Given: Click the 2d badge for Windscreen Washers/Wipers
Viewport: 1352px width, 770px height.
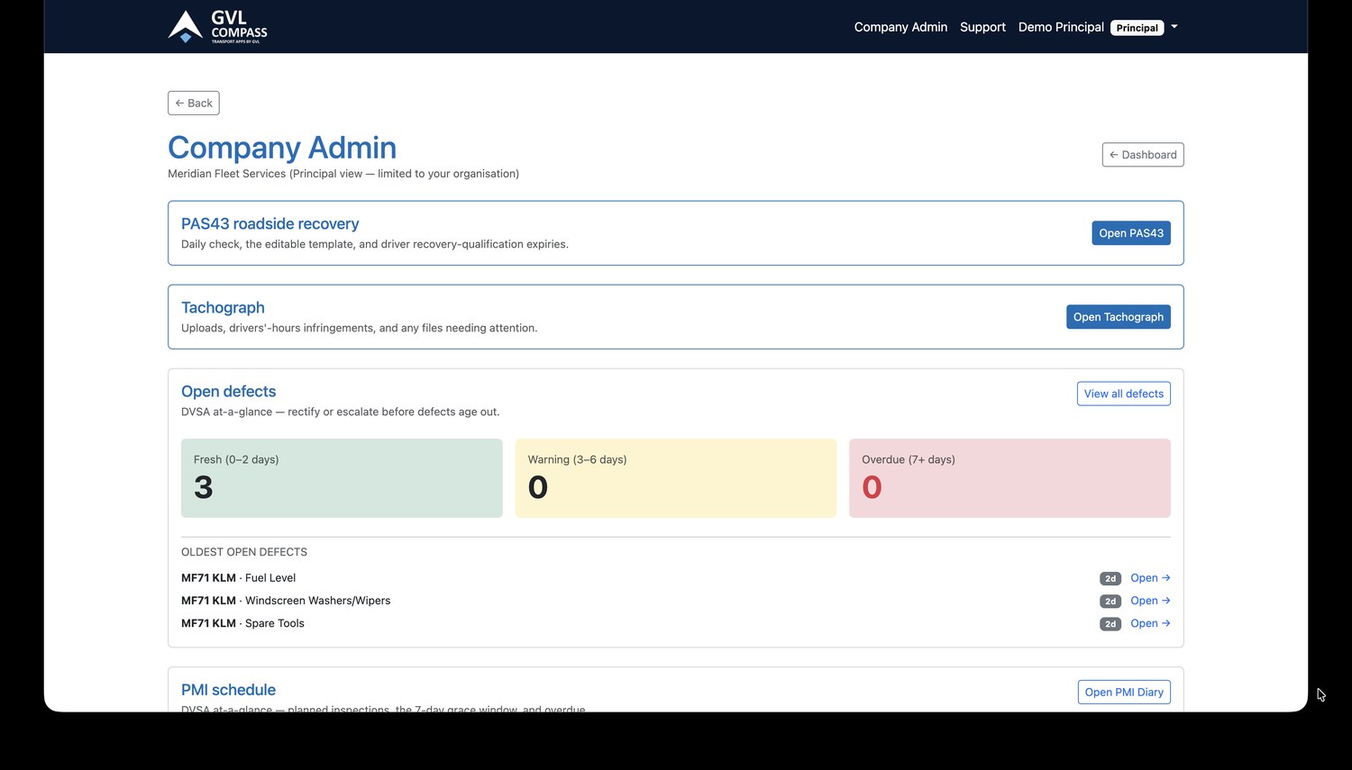Looking at the screenshot, I should point(1110,602).
